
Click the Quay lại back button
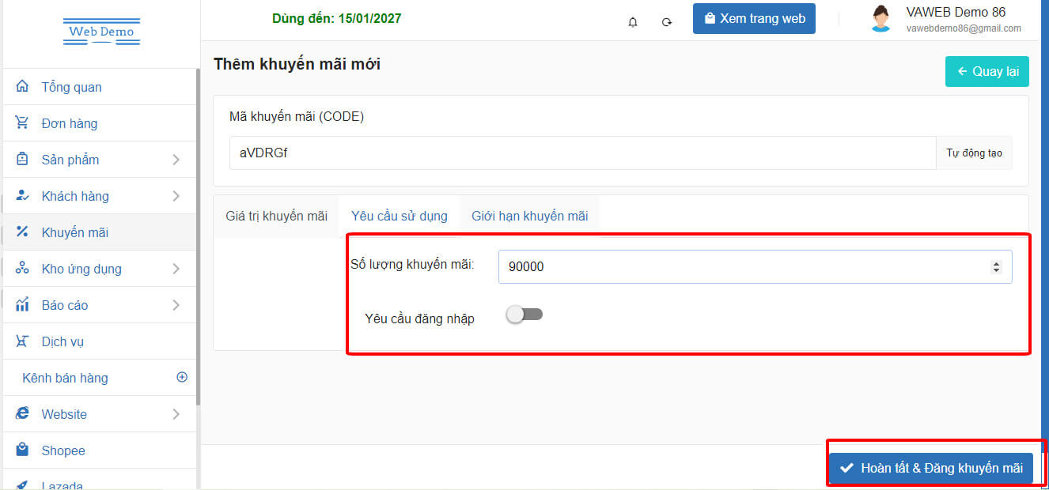tap(987, 71)
